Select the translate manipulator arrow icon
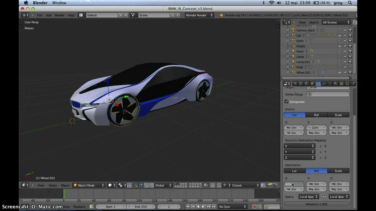The image size is (376, 211). [x=141, y=185]
